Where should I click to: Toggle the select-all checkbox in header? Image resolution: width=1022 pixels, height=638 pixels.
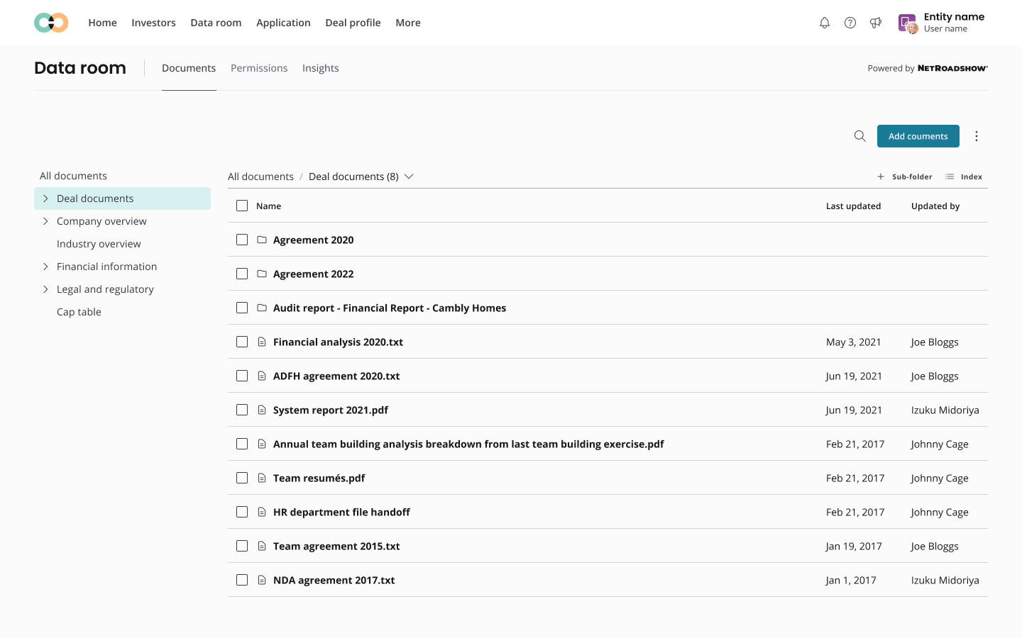(x=242, y=206)
